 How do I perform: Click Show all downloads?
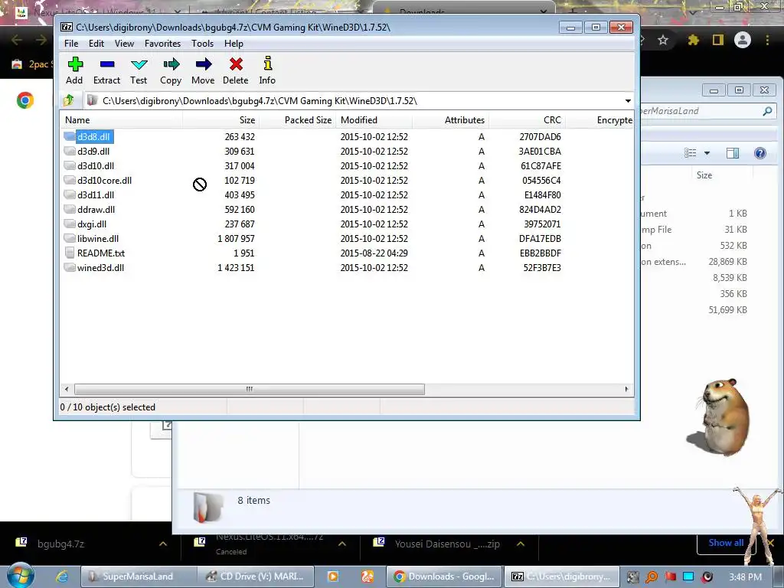tap(726, 543)
